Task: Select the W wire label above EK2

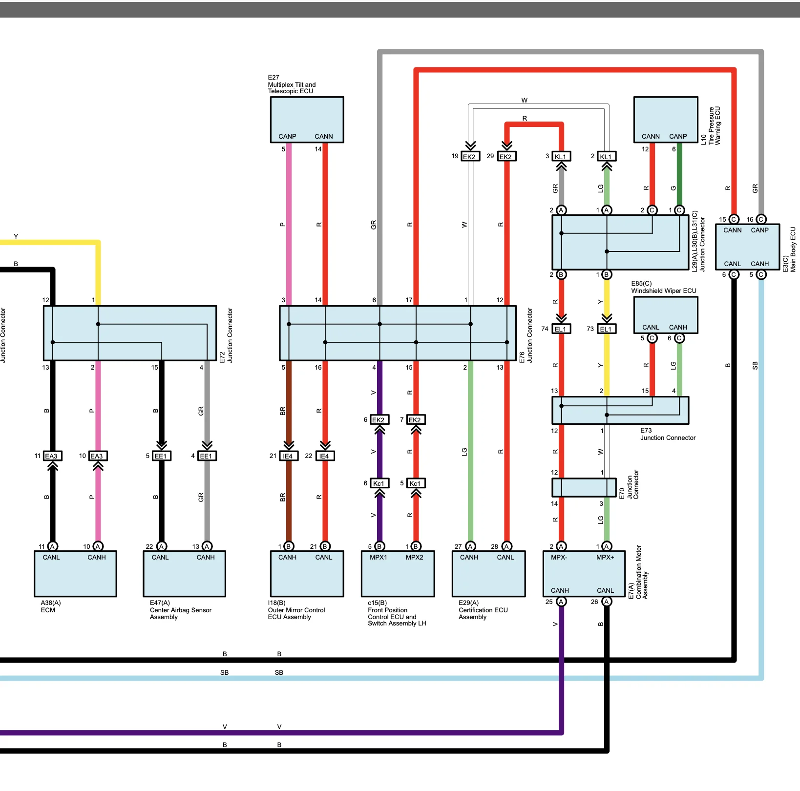Action: [x=524, y=100]
